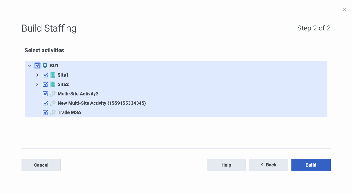Collapse the BU1 tree node

point(30,66)
